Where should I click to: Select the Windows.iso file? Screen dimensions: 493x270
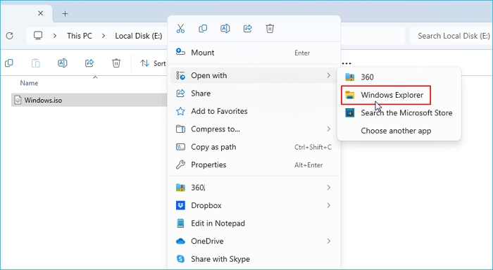(x=89, y=100)
